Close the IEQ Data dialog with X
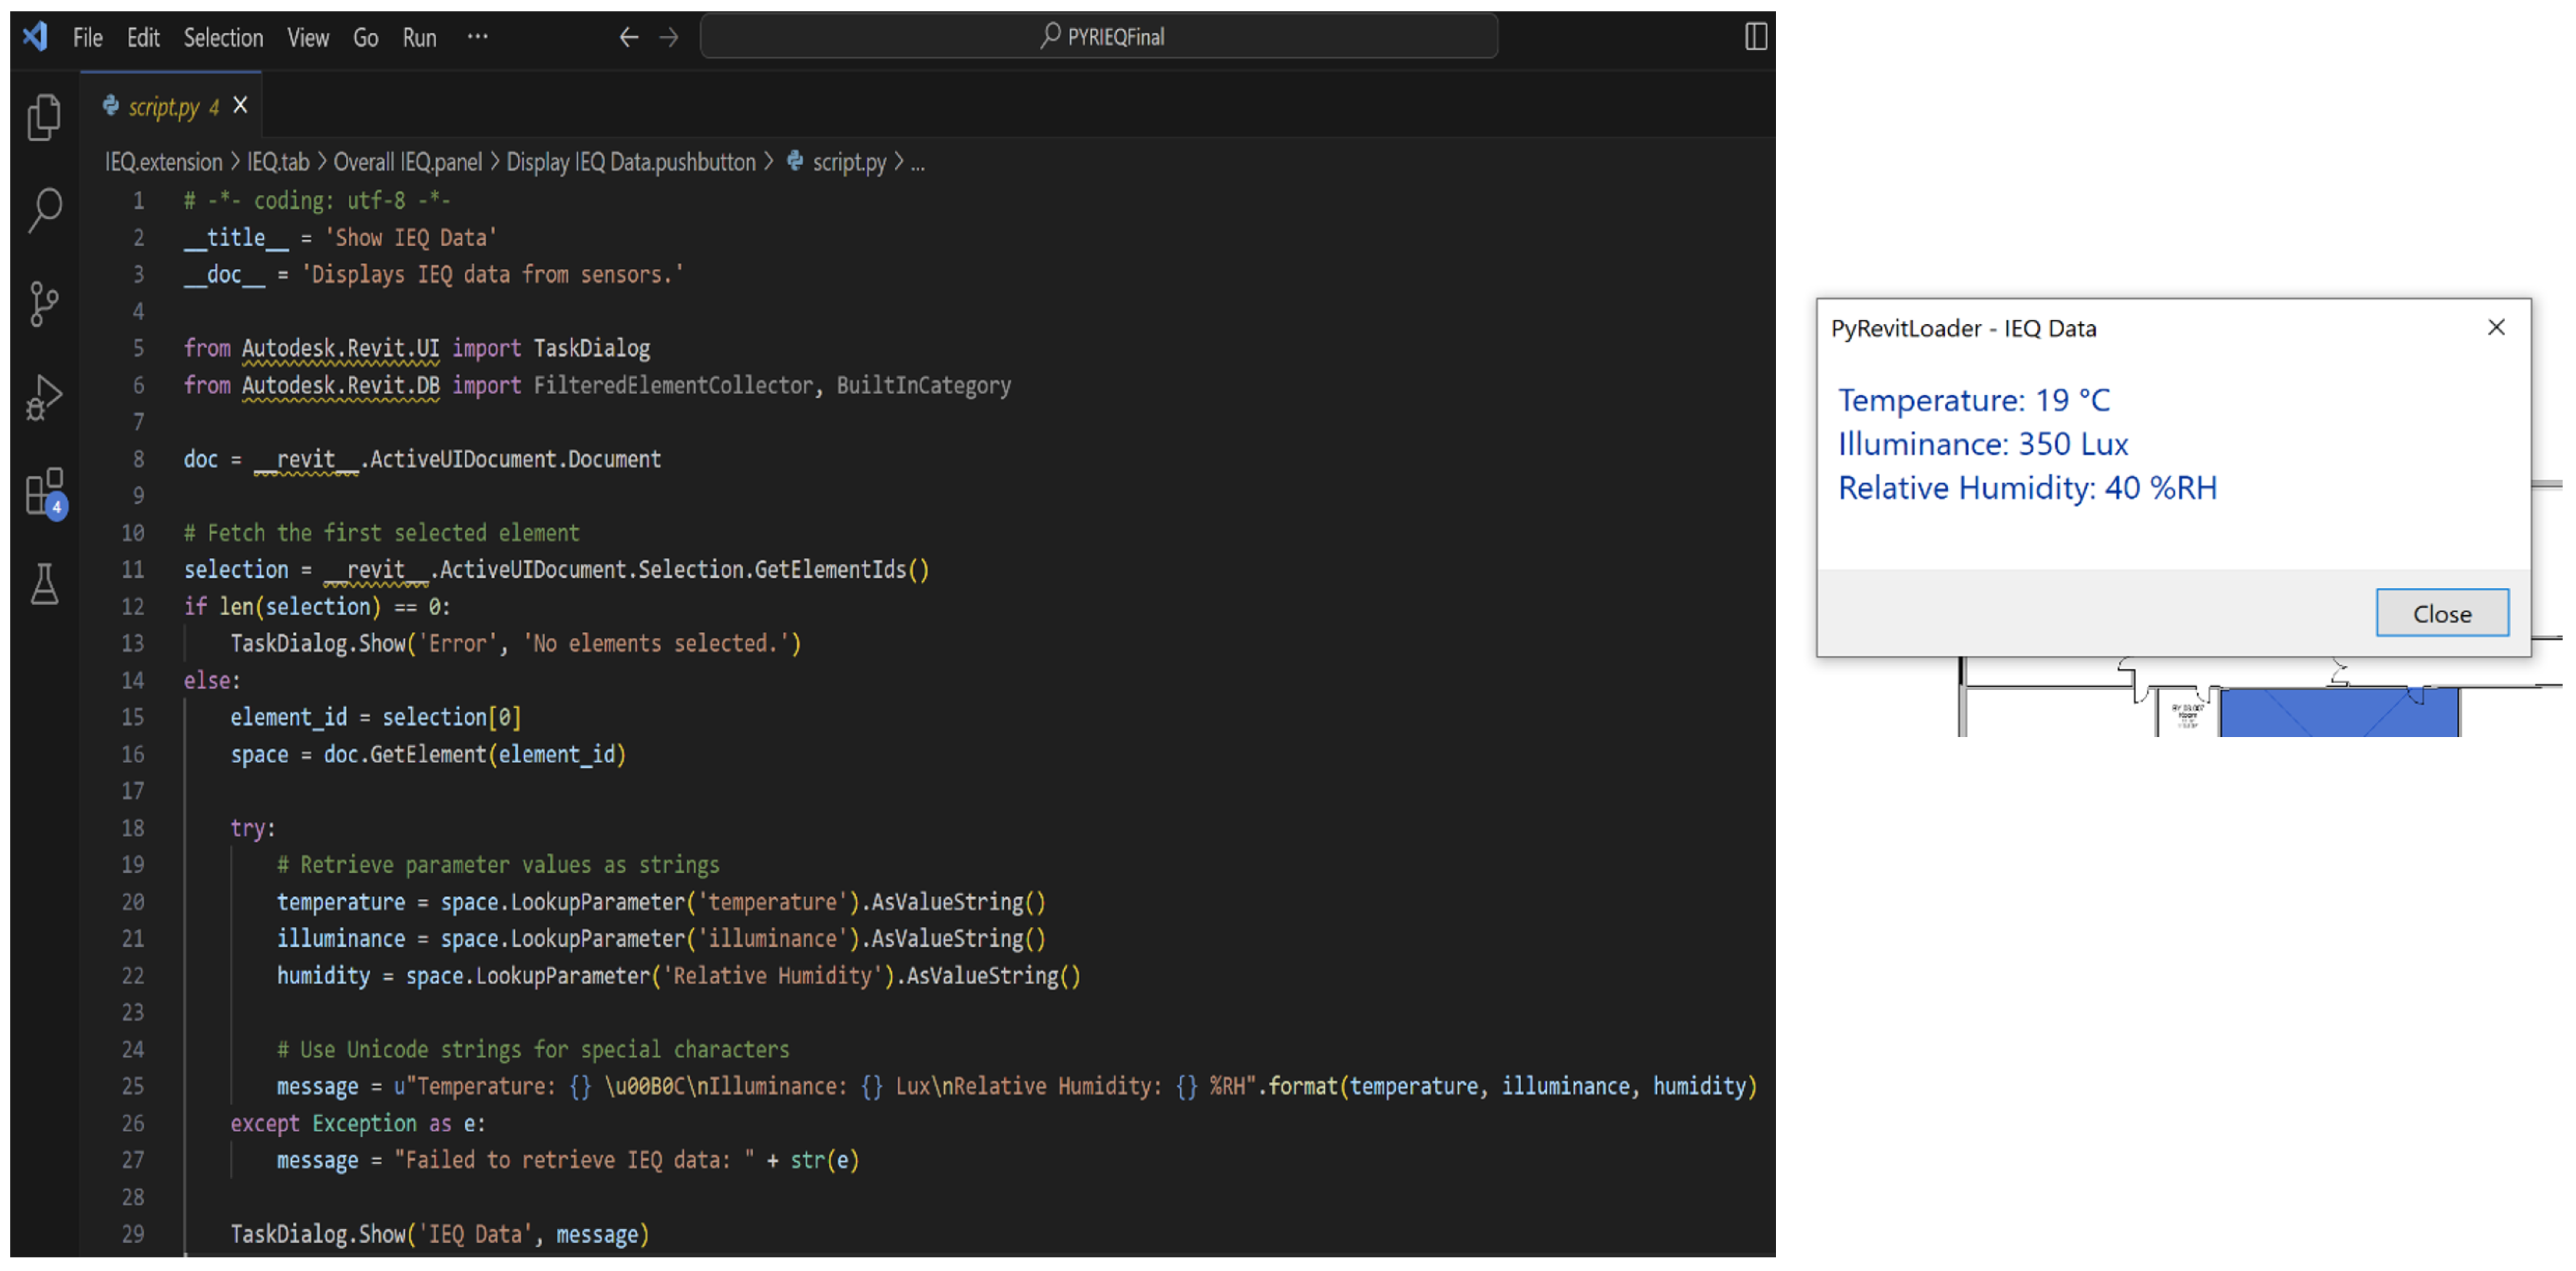2576x1271 pixels. (2496, 327)
